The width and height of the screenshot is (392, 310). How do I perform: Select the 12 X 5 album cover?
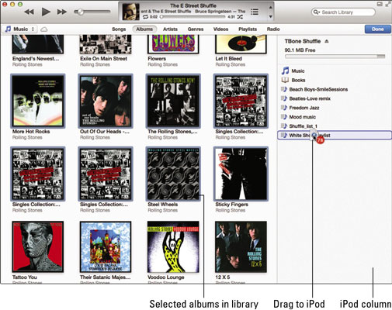pyautogui.click(x=241, y=246)
